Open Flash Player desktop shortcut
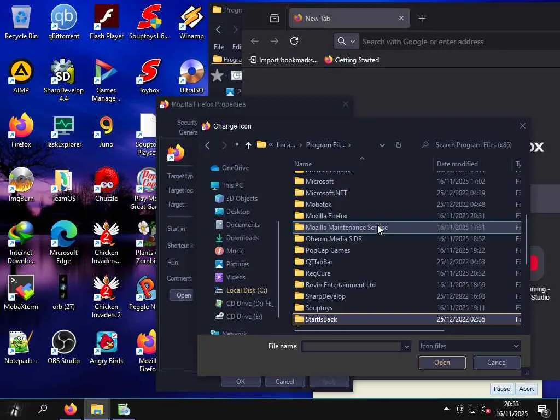560x420 pixels. point(107,22)
